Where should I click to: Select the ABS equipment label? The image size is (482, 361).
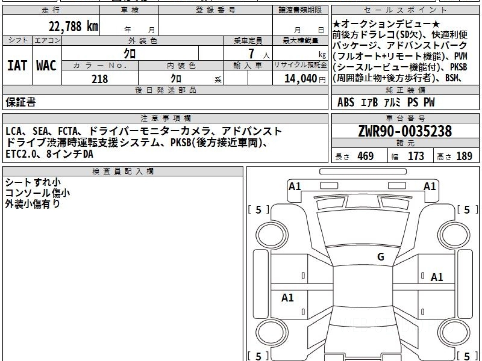pyautogui.click(x=346, y=103)
